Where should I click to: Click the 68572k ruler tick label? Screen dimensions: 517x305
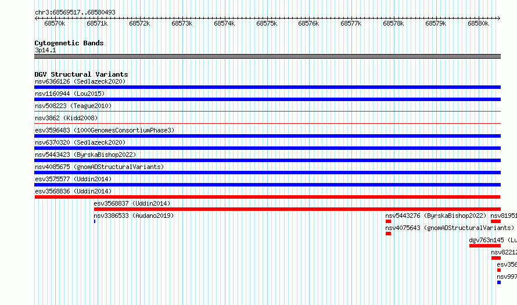coord(139,23)
